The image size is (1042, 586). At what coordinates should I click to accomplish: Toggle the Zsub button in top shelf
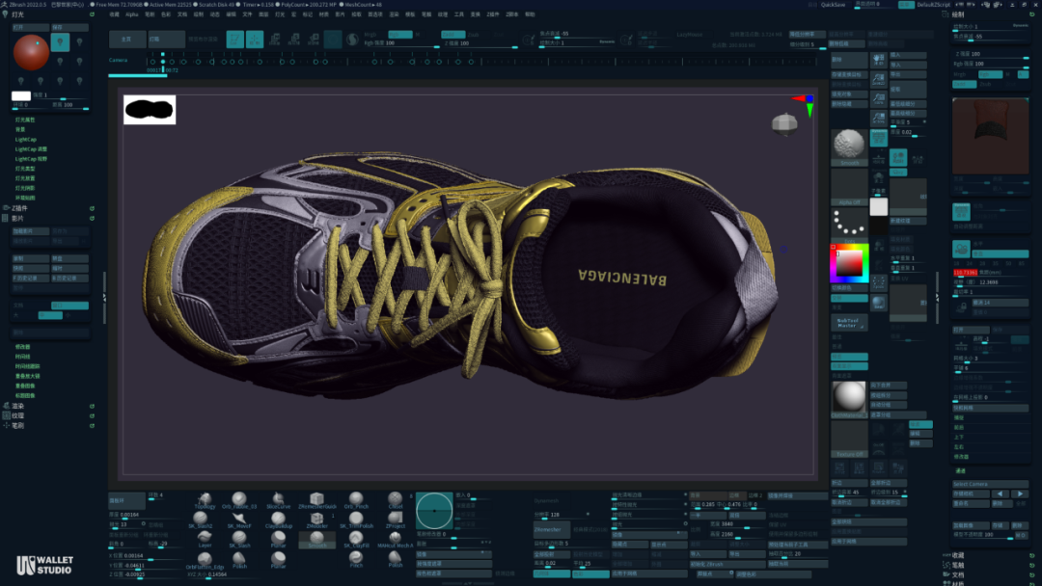click(473, 35)
